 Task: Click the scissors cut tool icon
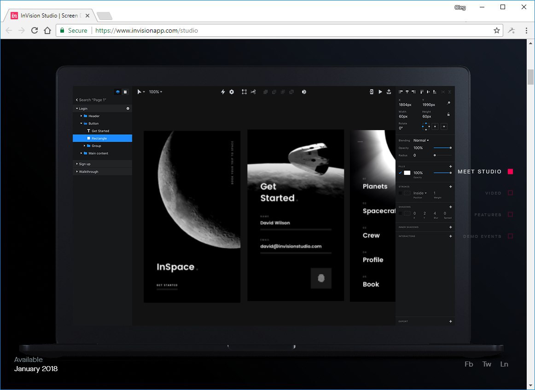pos(253,92)
